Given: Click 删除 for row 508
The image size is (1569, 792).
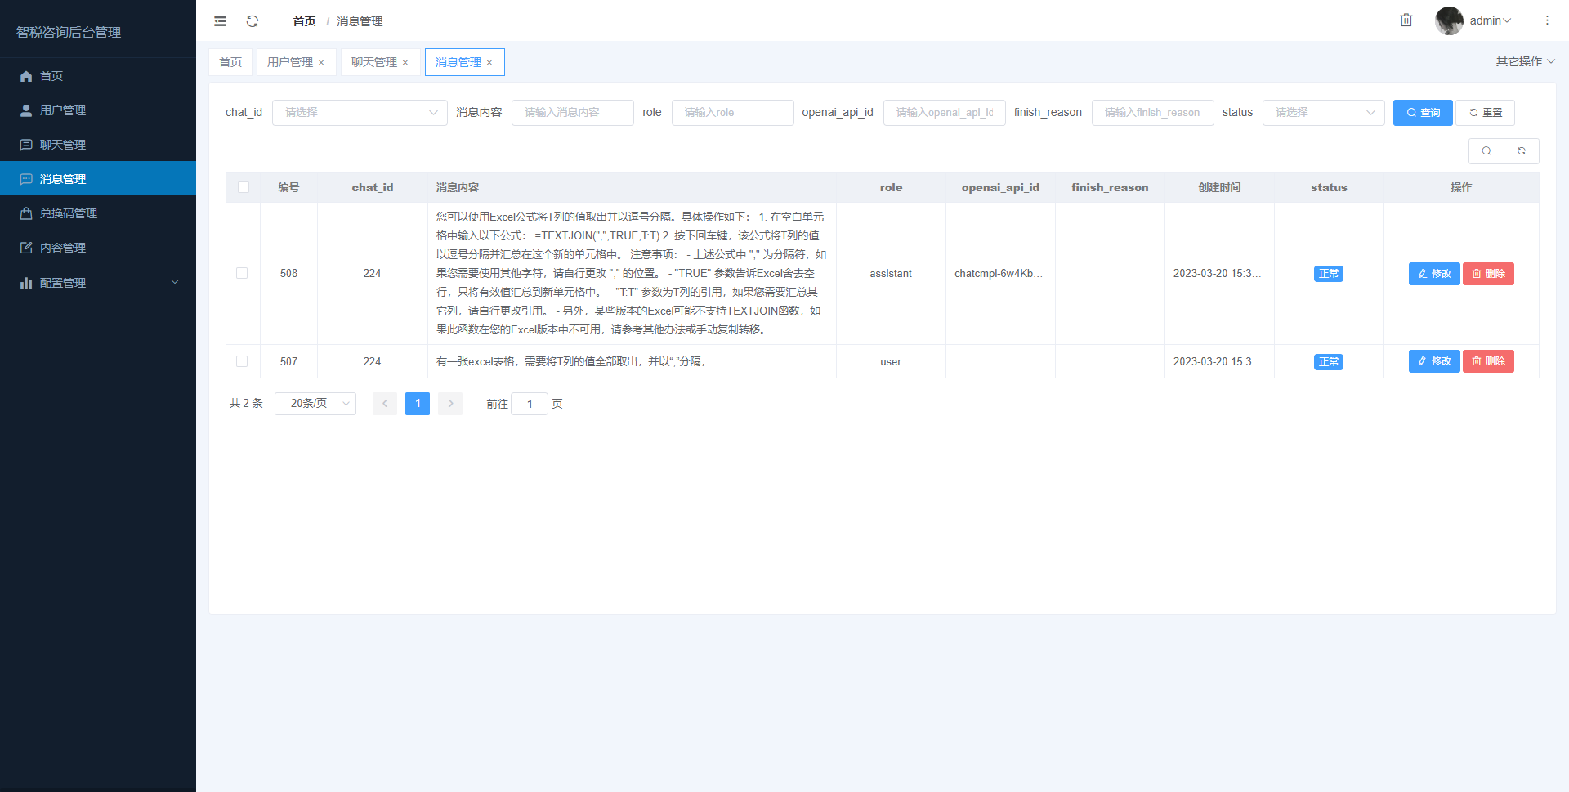Looking at the screenshot, I should (1488, 274).
